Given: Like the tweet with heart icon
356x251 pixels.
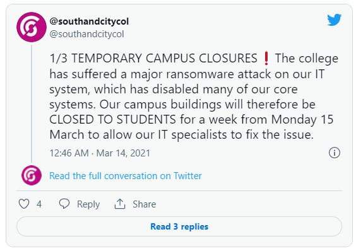Looking at the screenshot, I should tap(24, 204).
